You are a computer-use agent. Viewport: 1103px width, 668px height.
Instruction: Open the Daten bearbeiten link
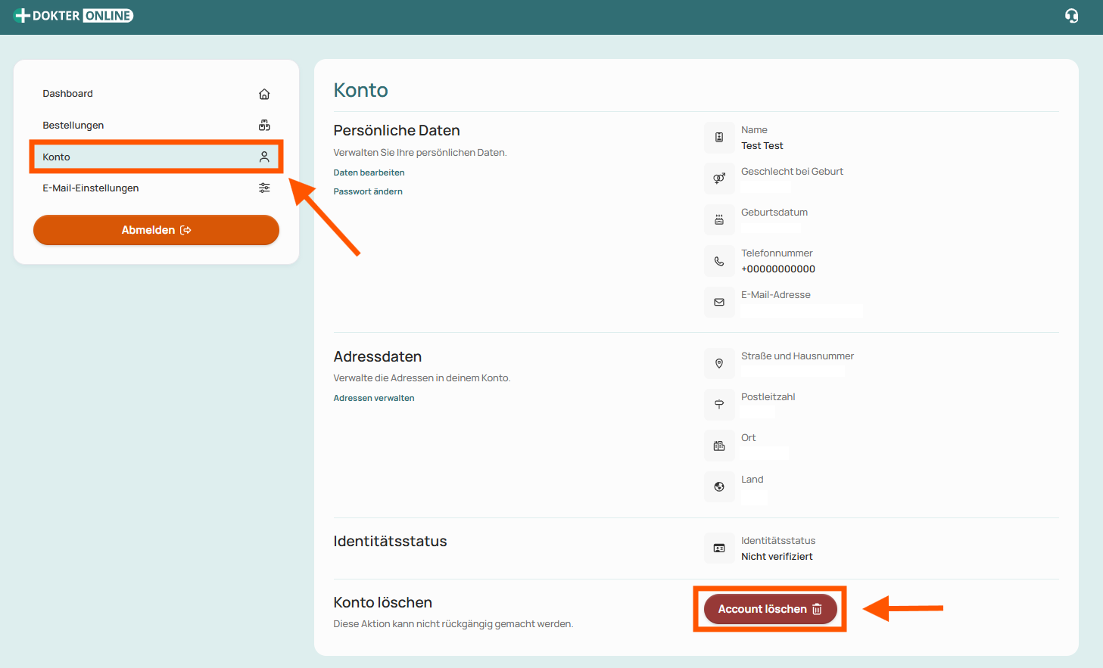(369, 172)
